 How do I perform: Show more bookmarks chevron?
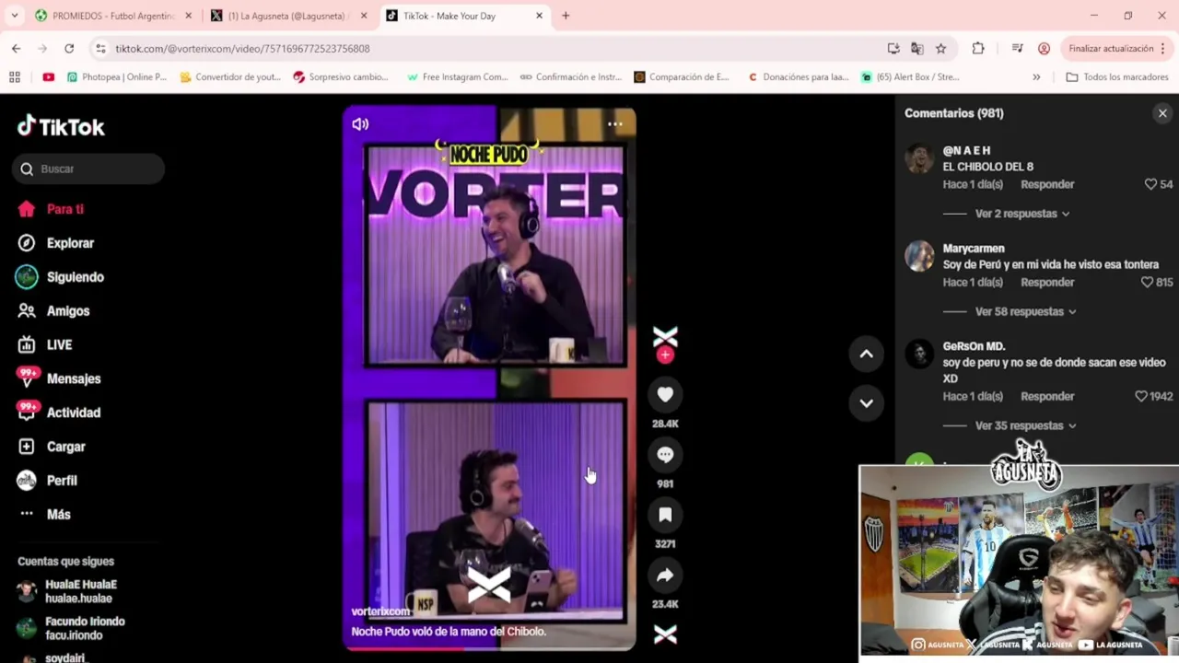pyautogui.click(x=1036, y=77)
